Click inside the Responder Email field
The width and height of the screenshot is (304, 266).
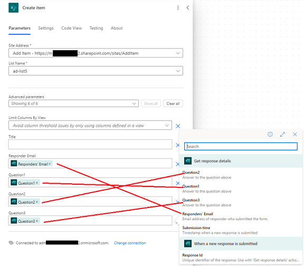click(x=90, y=164)
